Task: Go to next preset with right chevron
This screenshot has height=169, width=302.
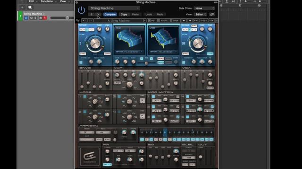Action: [98, 15]
